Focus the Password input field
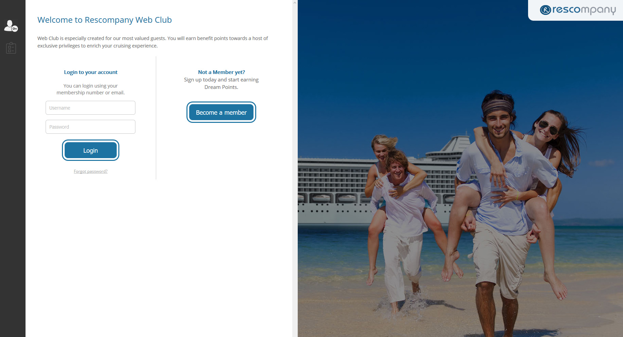This screenshot has height=337, width=623. (91, 127)
